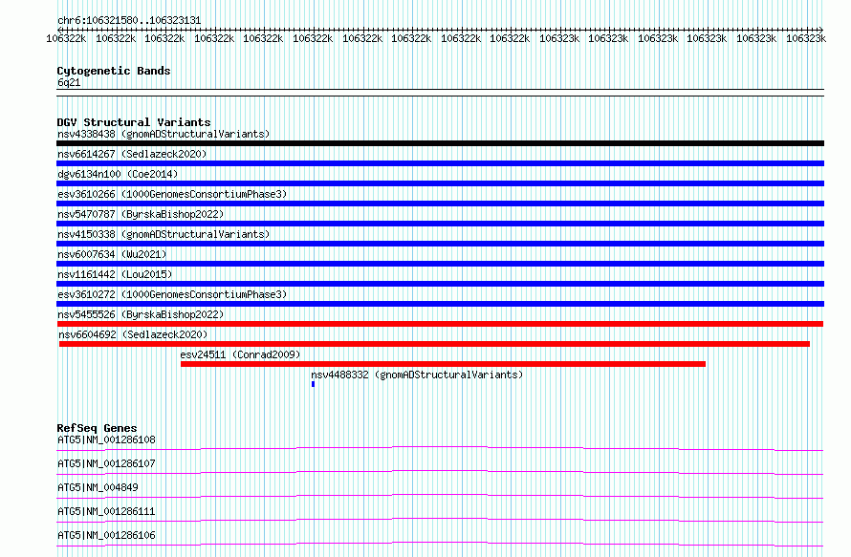Click the blue bar under dgv6134n100
This screenshot has height=557, width=851.
440,183
